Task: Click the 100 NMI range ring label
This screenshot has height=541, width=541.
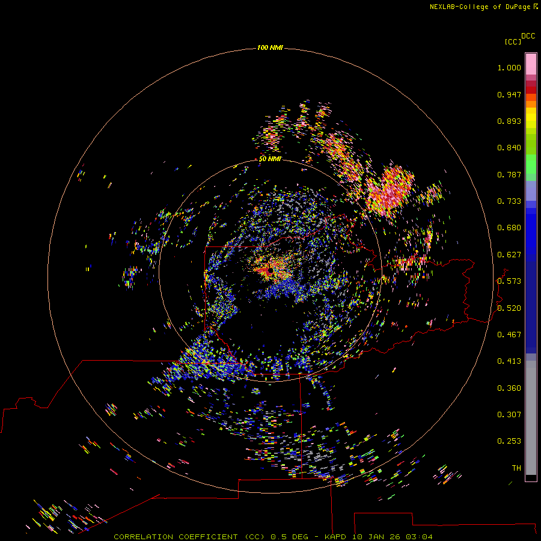Action: click(270, 47)
